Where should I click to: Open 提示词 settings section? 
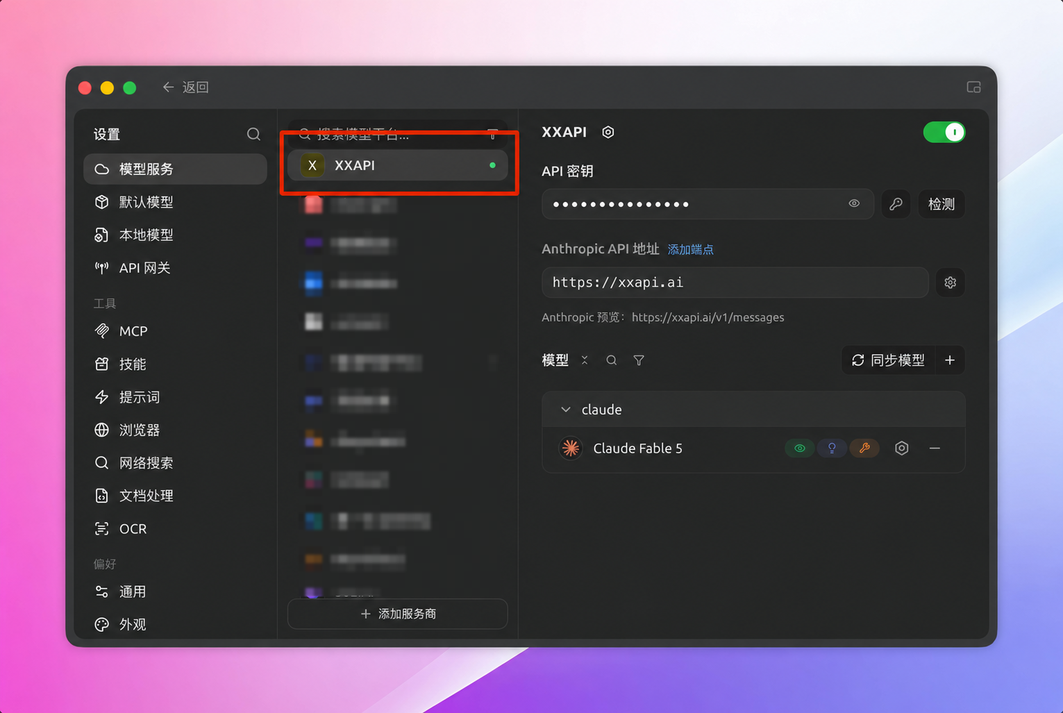tap(175, 397)
